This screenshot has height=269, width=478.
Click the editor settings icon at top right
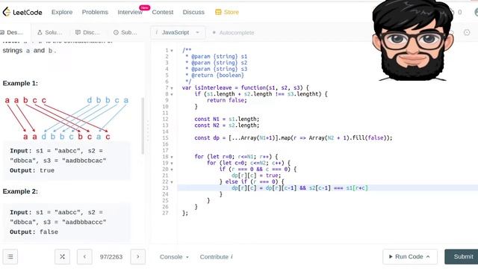click(467, 32)
